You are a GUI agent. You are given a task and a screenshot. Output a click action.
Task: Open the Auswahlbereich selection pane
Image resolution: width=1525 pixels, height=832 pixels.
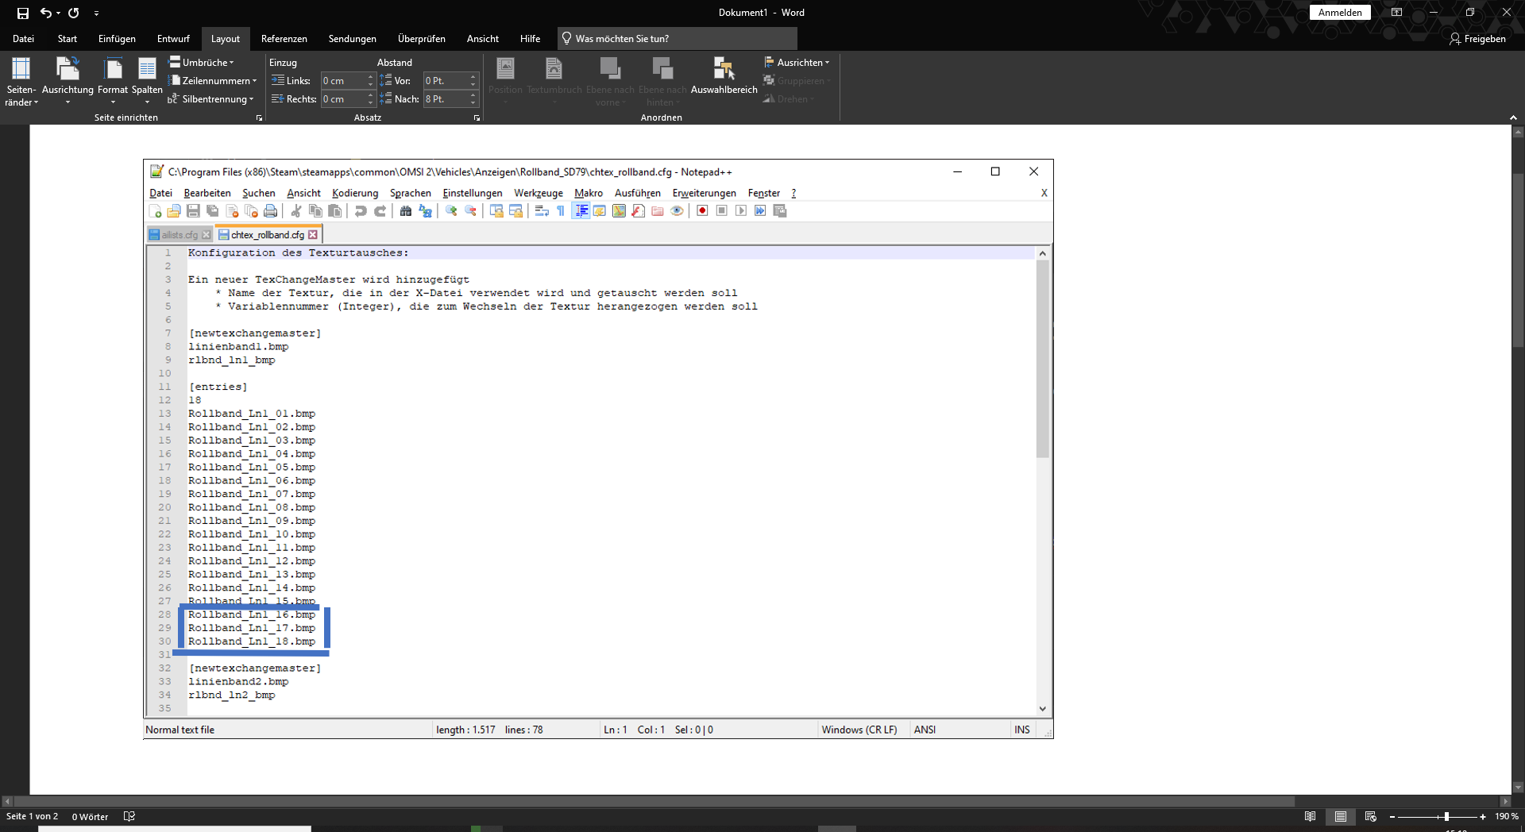coord(724,76)
